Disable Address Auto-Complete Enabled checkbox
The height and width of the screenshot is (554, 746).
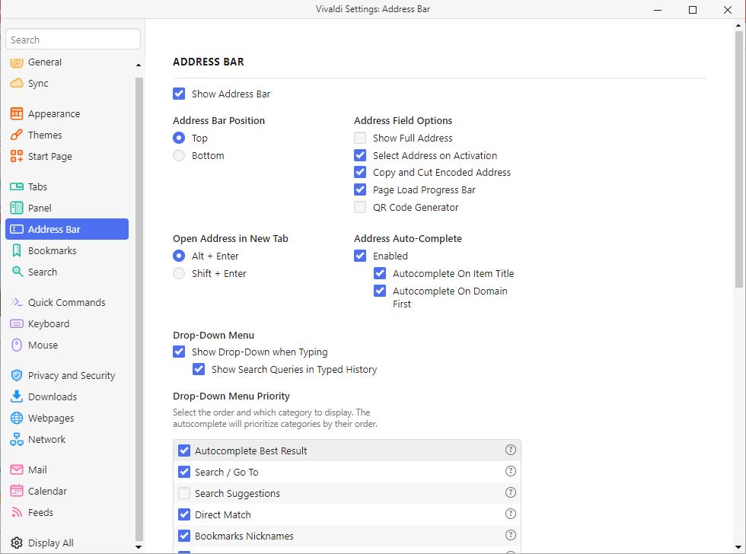[x=360, y=256]
